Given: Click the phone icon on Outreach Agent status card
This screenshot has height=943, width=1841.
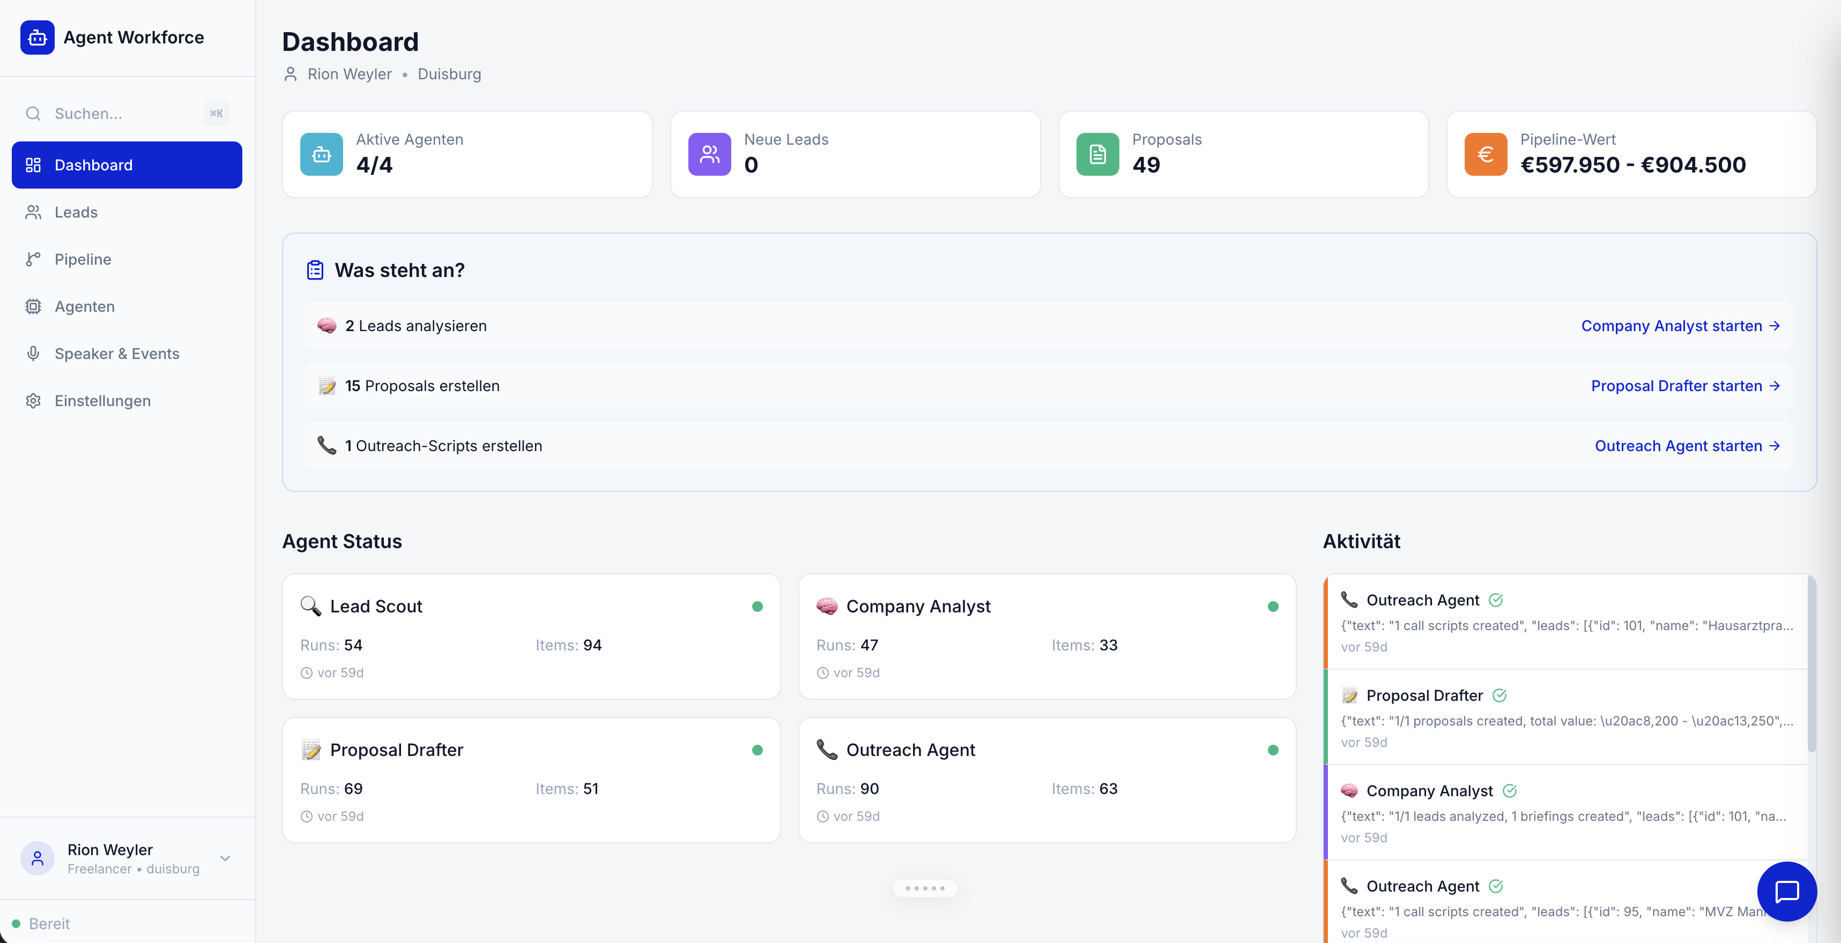Looking at the screenshot, I should (827, 750).
